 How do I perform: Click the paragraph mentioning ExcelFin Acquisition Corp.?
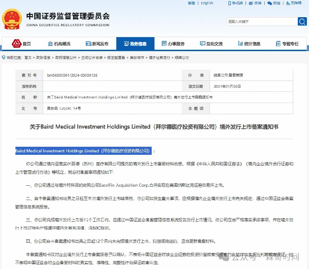[x=125, y=185]
